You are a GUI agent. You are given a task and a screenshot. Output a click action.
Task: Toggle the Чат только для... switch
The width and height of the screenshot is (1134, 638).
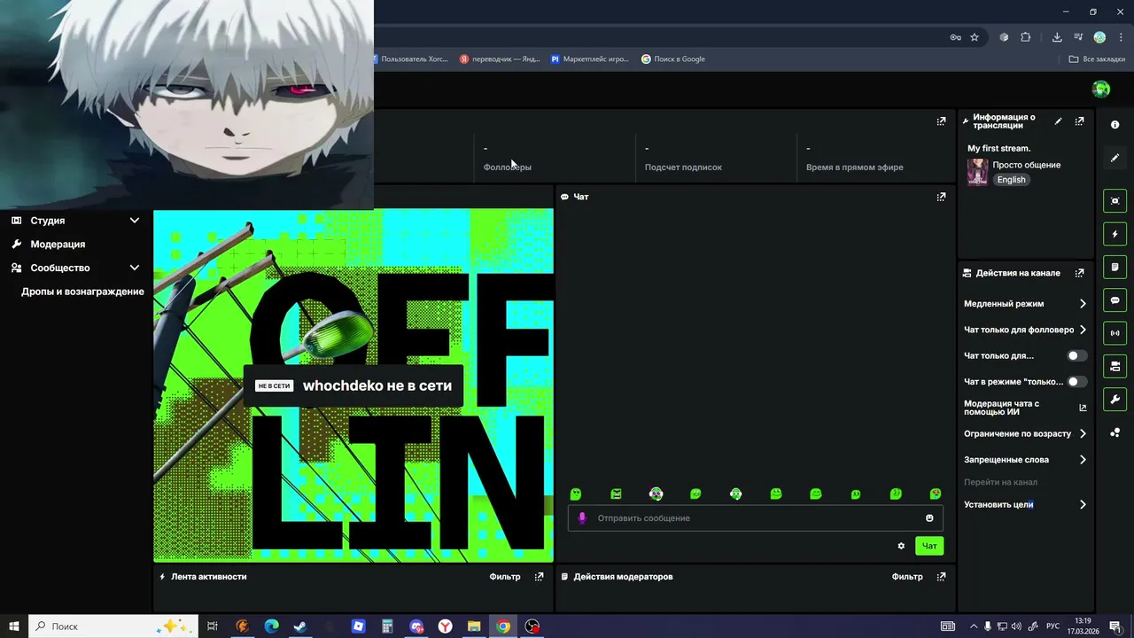1076,355
